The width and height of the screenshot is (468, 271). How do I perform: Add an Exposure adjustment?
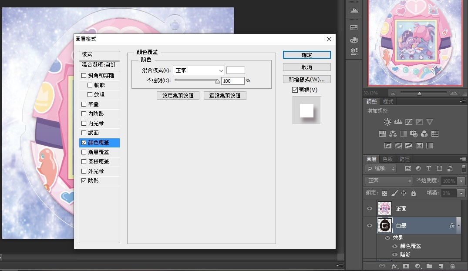coord(419,122)
